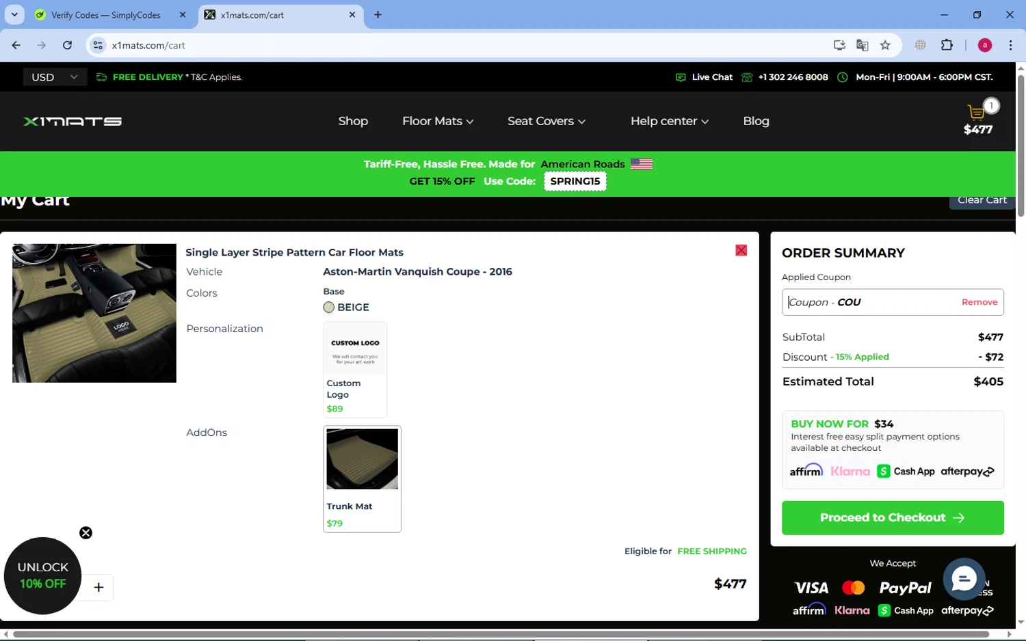Open the browser extensions puzzle icon
1026x641 pixels.
pos(947,45)
